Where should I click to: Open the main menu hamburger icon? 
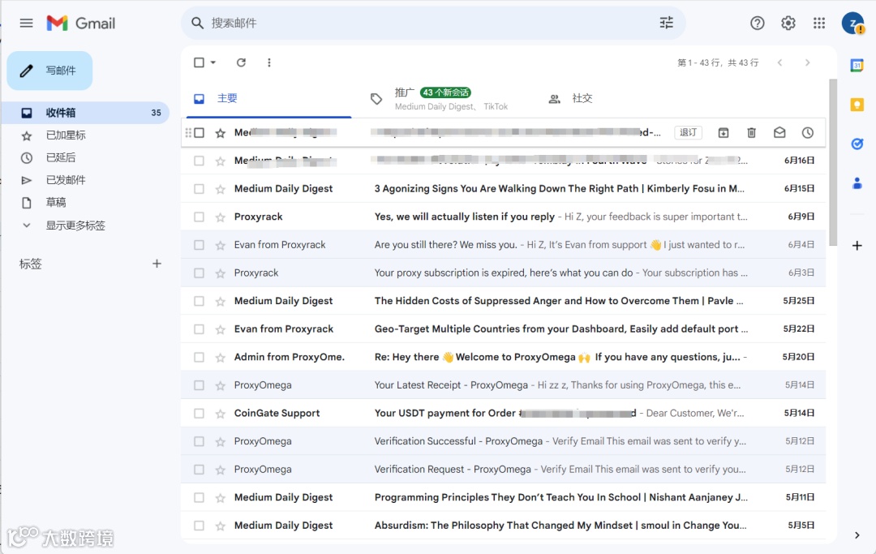[x=26, y=23]
